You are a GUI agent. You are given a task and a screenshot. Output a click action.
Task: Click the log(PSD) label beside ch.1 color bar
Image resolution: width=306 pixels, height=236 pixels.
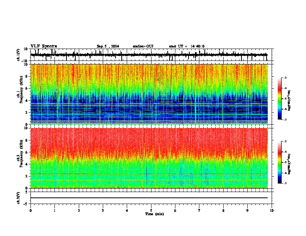(289, 100)
